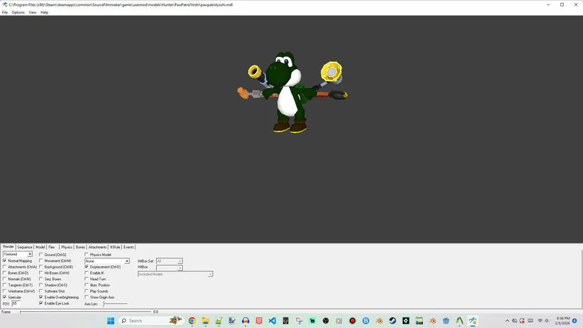Check the Physics Model option
This screenshot has height=328, width=583.
pos(87,255)
